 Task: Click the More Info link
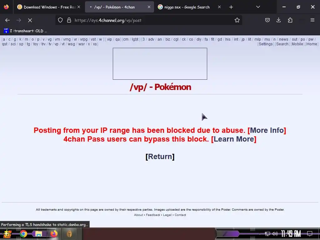coord(267,130)
